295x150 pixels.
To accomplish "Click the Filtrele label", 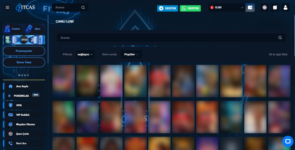I will click(67, 55).
